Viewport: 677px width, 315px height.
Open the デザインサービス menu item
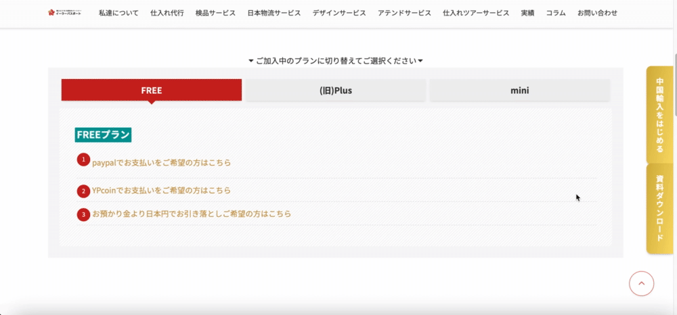pyautogui.click(x=339, y=13)
